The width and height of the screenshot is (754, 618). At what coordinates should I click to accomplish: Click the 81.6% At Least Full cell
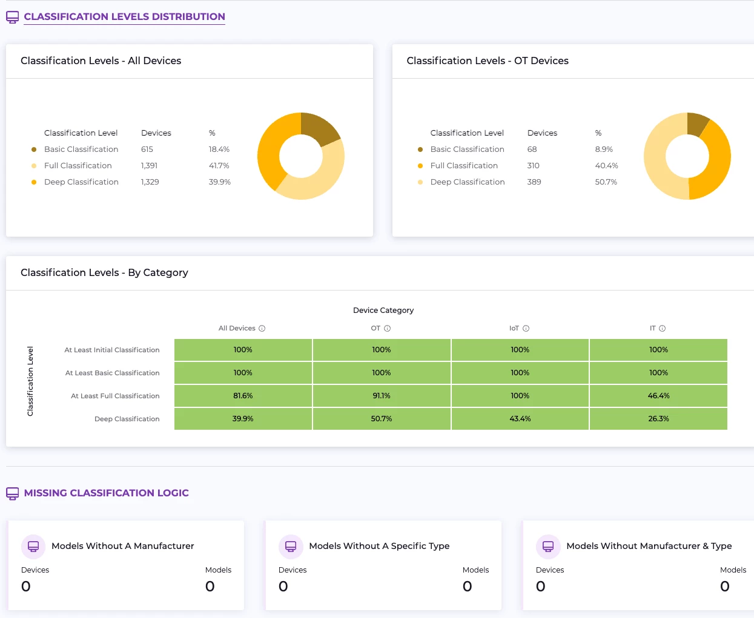click(x=243, y=396)
